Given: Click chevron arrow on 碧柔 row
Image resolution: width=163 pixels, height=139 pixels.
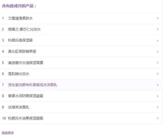Looking at the screenshot, I should tap(158, 96).
